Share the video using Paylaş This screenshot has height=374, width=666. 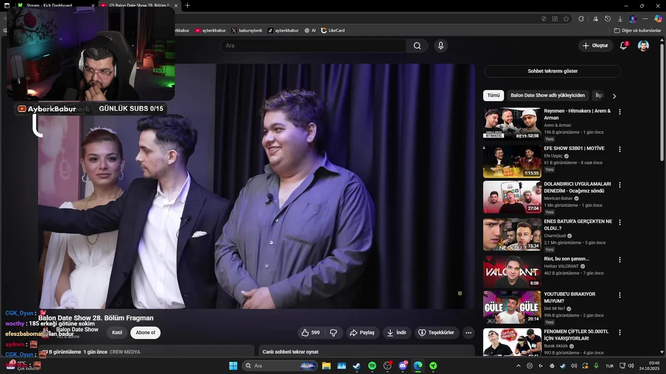click(362, 332)
